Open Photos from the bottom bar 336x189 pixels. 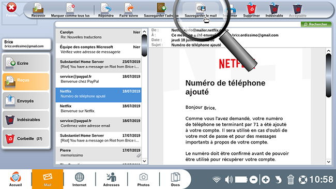(143, 179)
